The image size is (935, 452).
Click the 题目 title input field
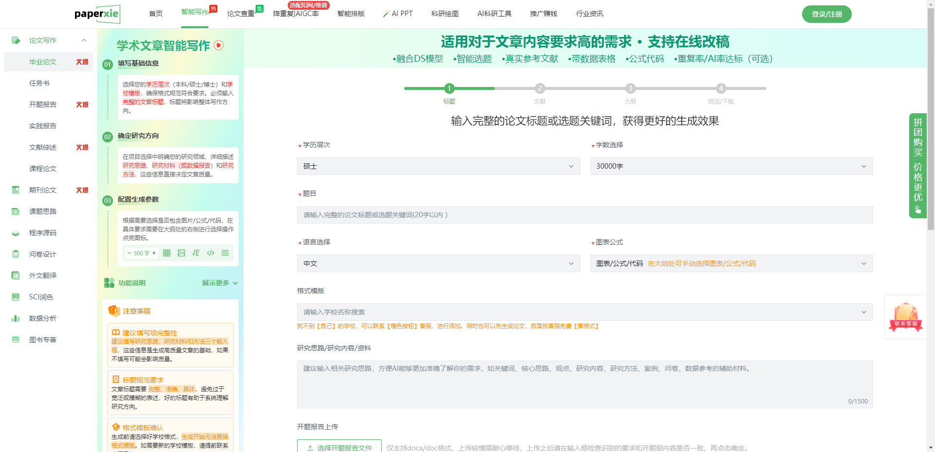[x=584, y=214]
